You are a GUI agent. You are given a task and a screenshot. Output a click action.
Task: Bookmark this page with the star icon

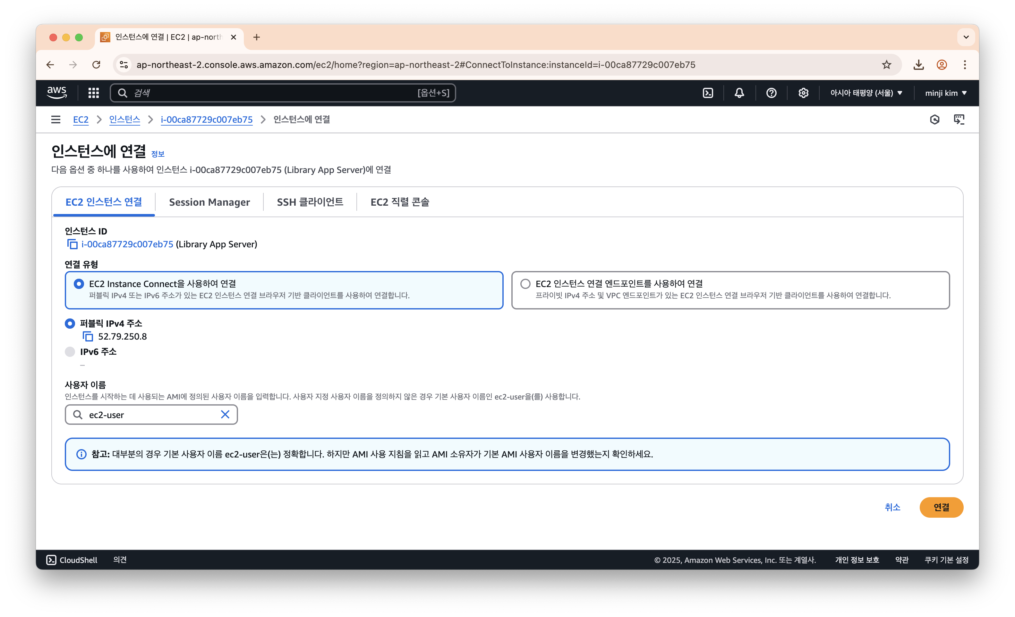pos(886,65)
